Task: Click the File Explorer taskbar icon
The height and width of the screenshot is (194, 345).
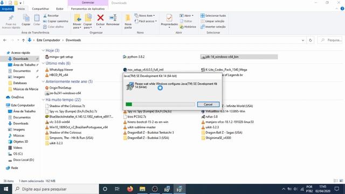Action: point(142,189)
